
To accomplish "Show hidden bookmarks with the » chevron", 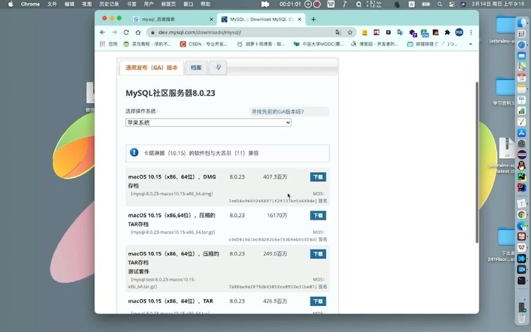I will click(470, 44).
